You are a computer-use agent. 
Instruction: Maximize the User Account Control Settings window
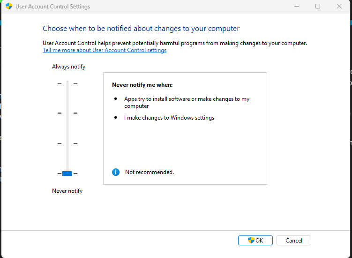318,7
